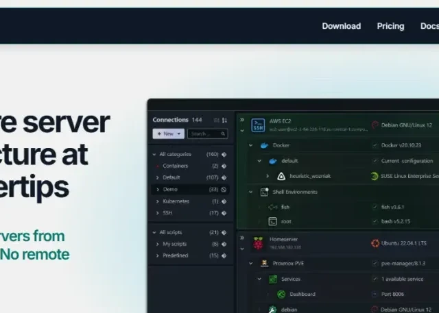Collapse the default Docker context
The image size is (439, 313).
[x=259, y=161]
